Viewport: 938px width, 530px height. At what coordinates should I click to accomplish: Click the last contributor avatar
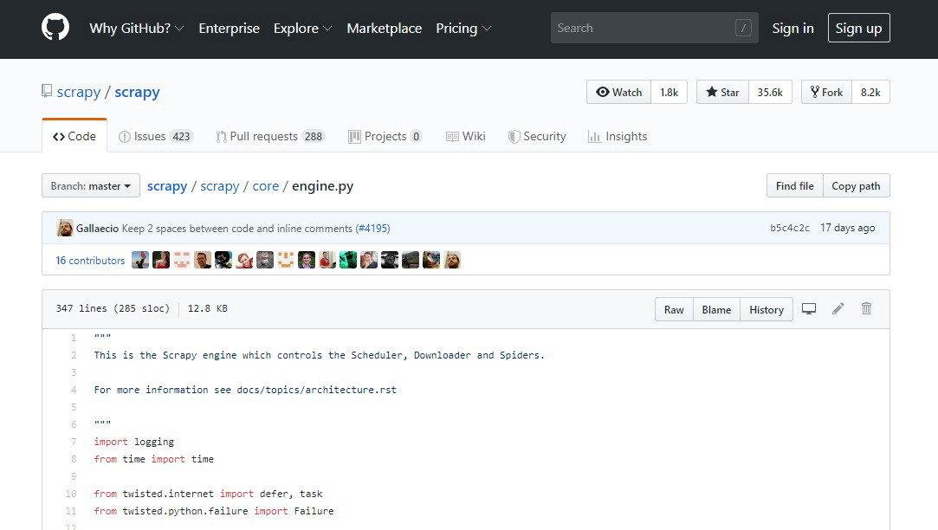click(x=452, y=260)
